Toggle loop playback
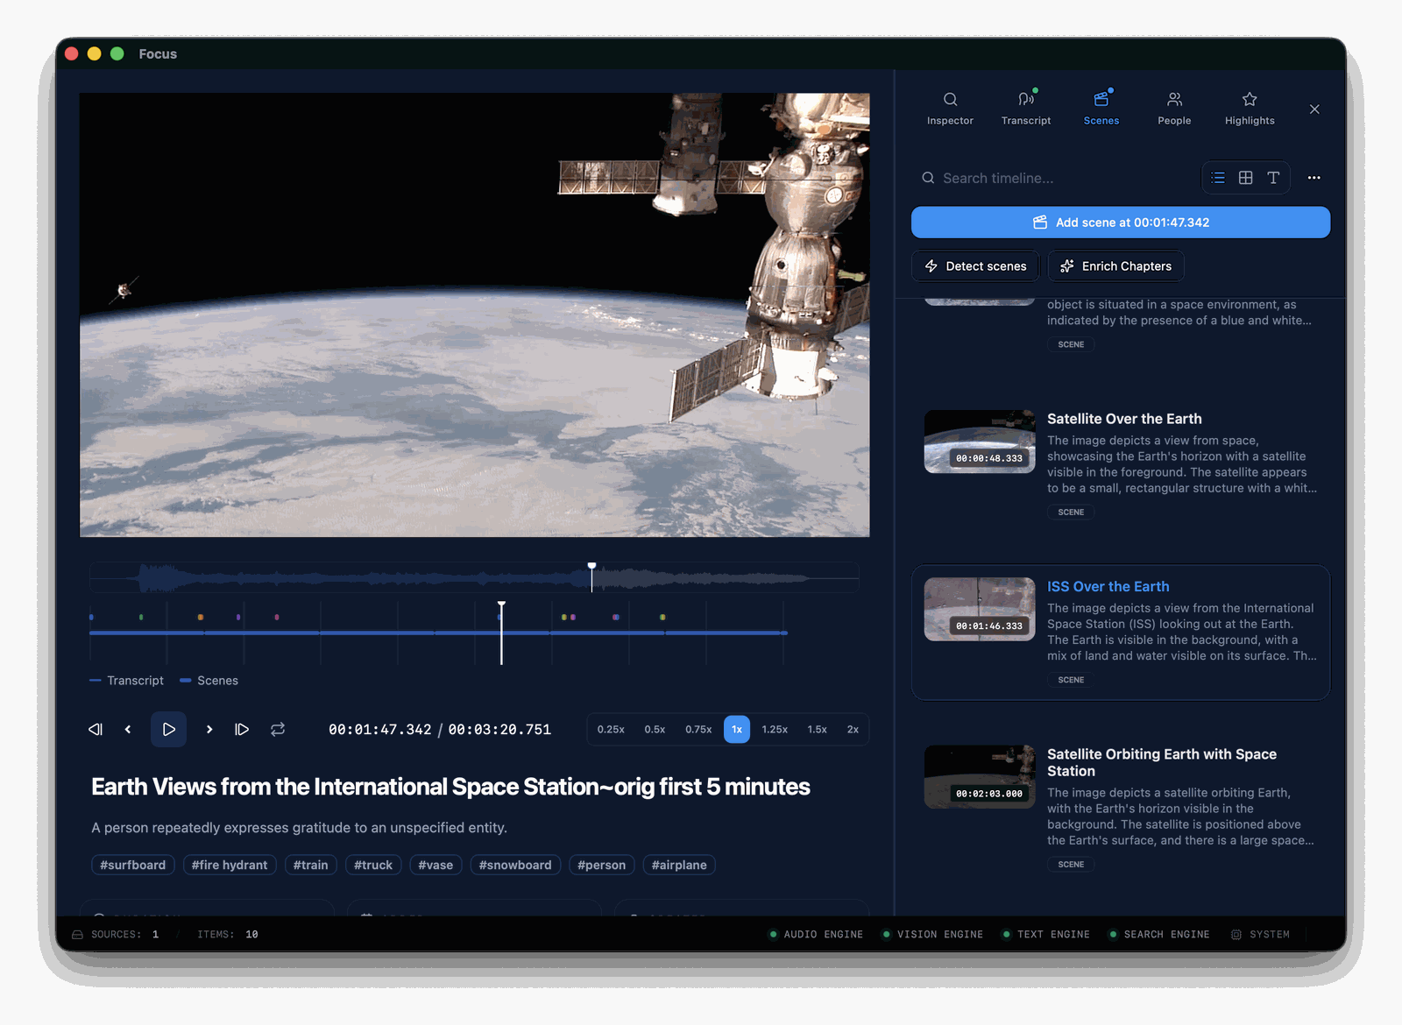The height and width of the screenshot is (1025, 1402). [278, 729]
